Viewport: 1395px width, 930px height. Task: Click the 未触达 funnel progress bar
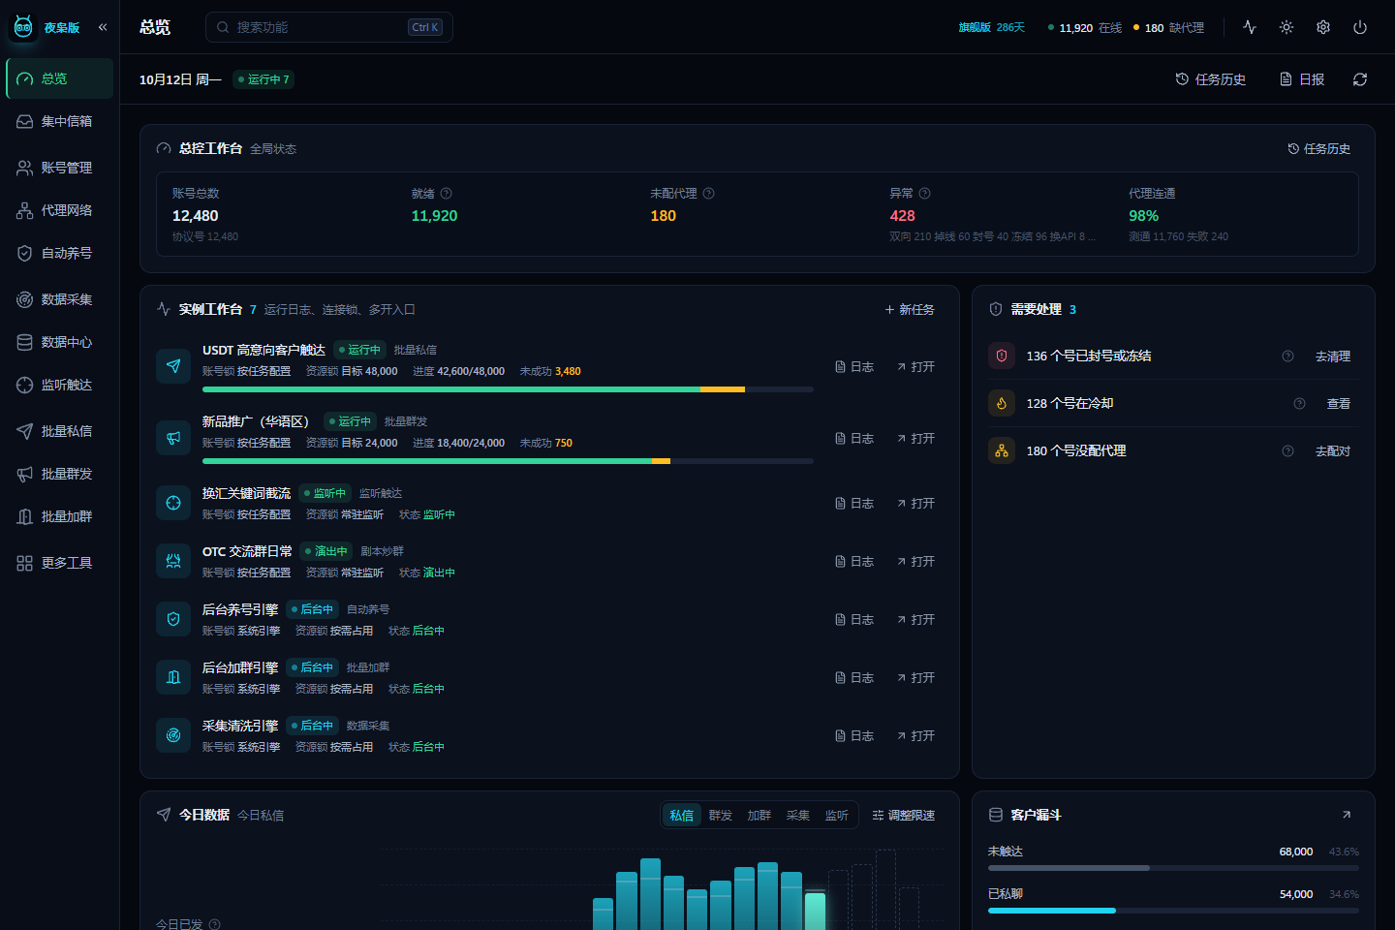1173,868
